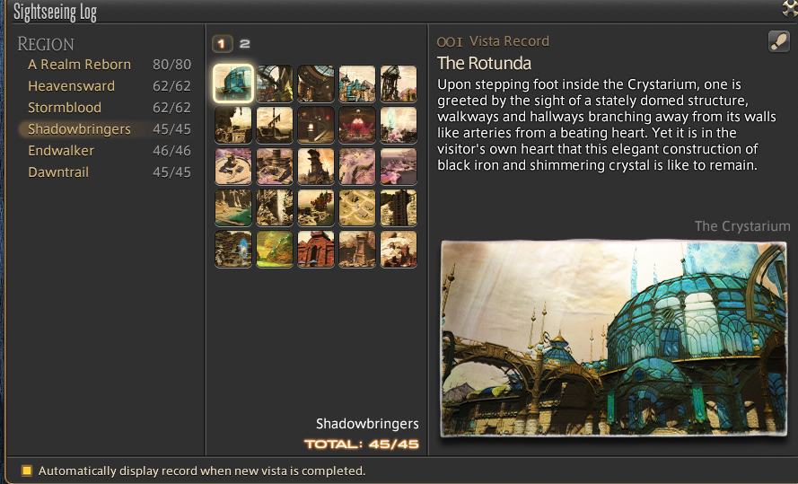Click the large Rotunda vista painting
The width and height of the screenshot is (798, 484).
614,339
